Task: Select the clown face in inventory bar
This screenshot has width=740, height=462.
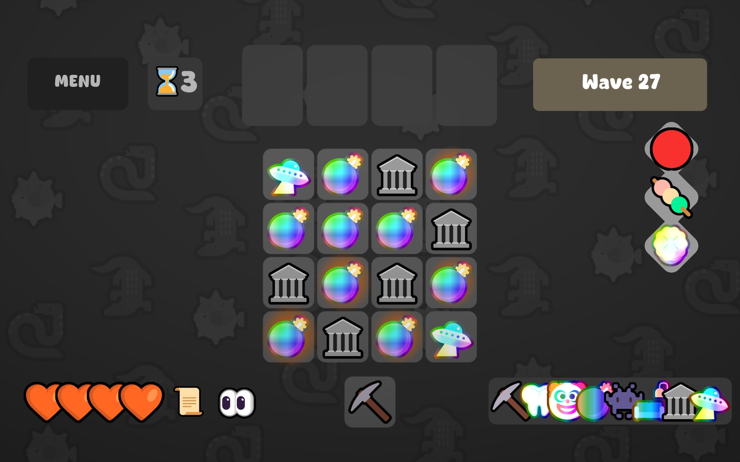Action: point(565,401)
